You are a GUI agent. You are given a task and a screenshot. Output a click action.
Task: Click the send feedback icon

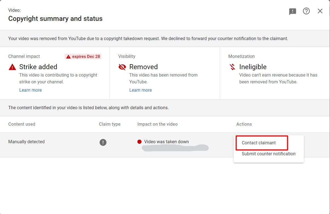point(293,11)
